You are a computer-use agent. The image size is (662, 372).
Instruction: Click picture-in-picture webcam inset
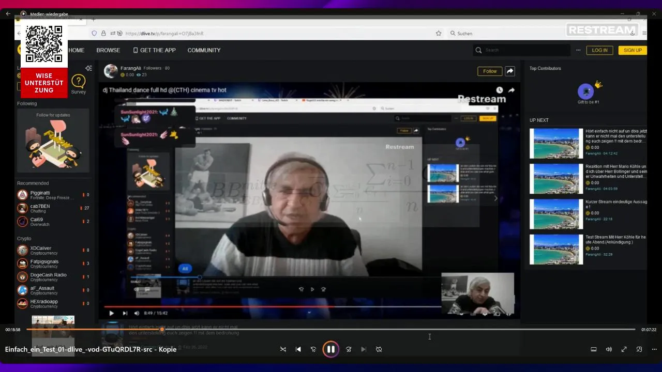(x=477, y=294)
